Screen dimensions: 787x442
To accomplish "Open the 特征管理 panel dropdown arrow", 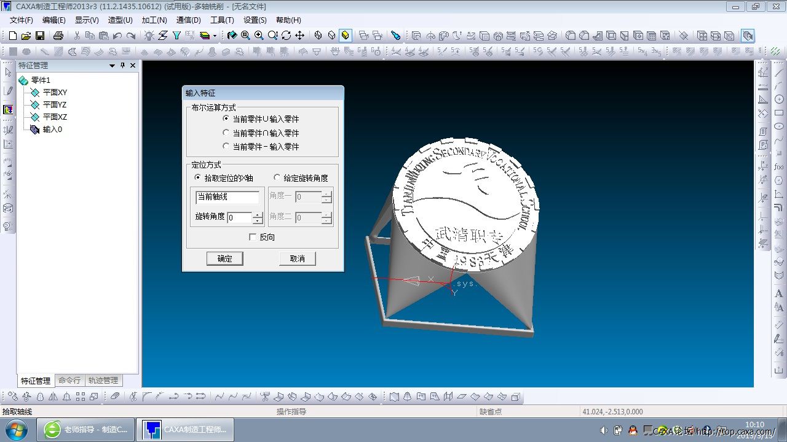I will (x=113, y=66).
